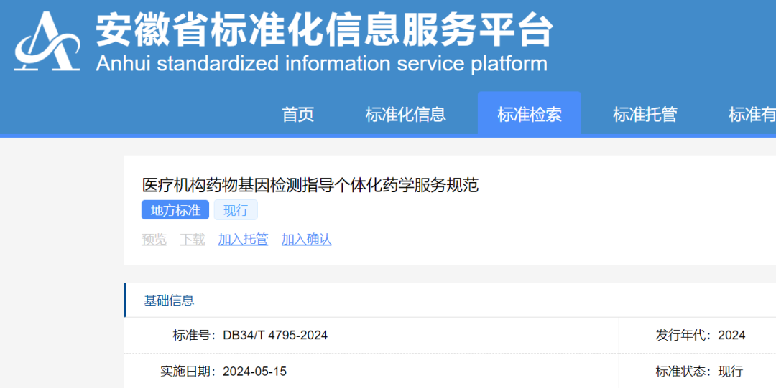This screenshot has height=388, width=776.
Task: Click the 发行年代 value 2024
Action: click(x=731, y=335)
